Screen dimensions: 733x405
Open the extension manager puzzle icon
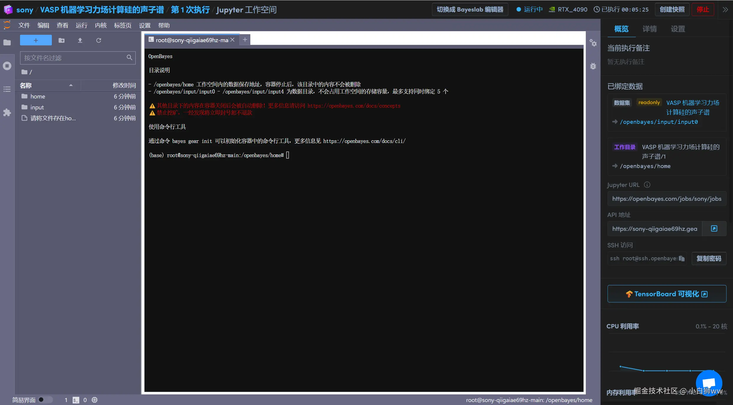7,112
